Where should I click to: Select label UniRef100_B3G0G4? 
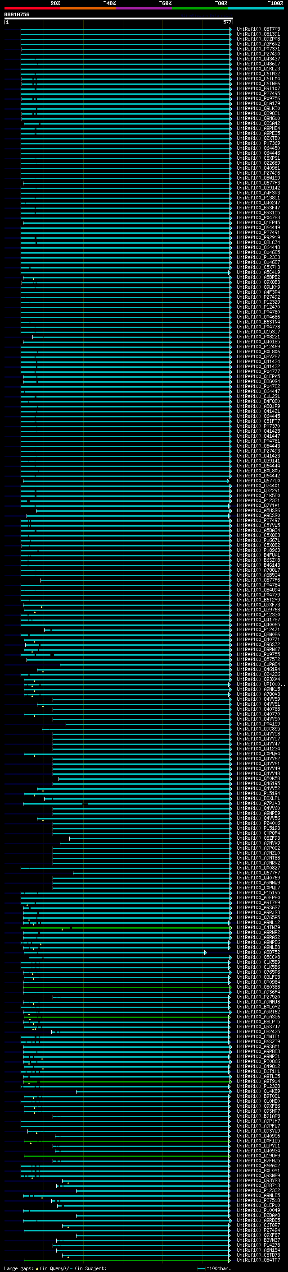point(258,381)
